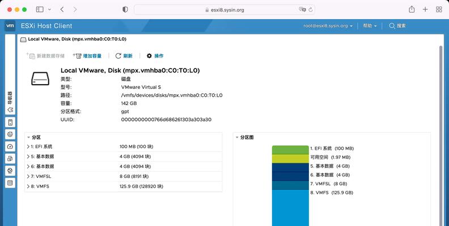Click the 1. EFI 系统 (100 MB) legend label
449x226 pixels.
(x=332, y=149)
